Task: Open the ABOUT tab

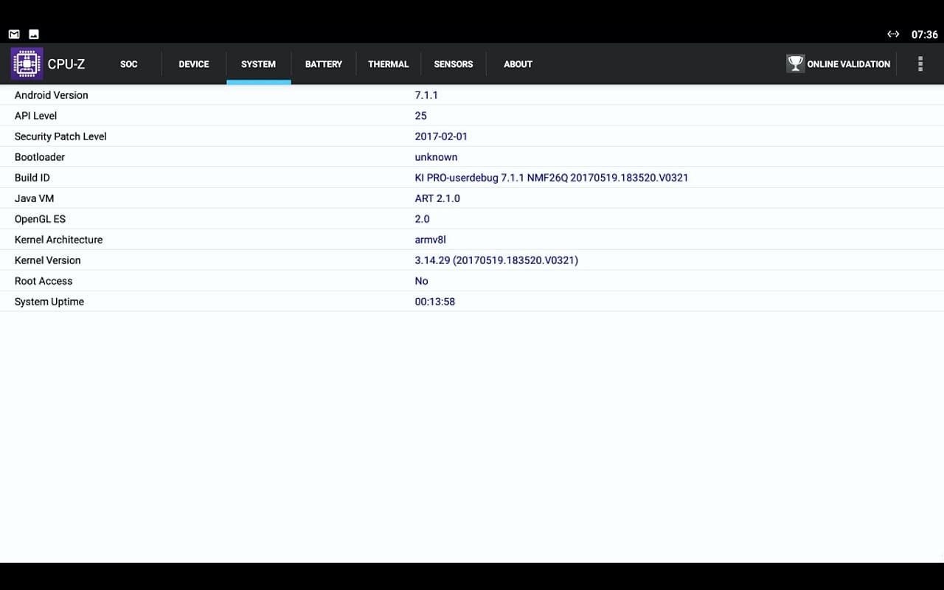Action: (x=518, y=64)
